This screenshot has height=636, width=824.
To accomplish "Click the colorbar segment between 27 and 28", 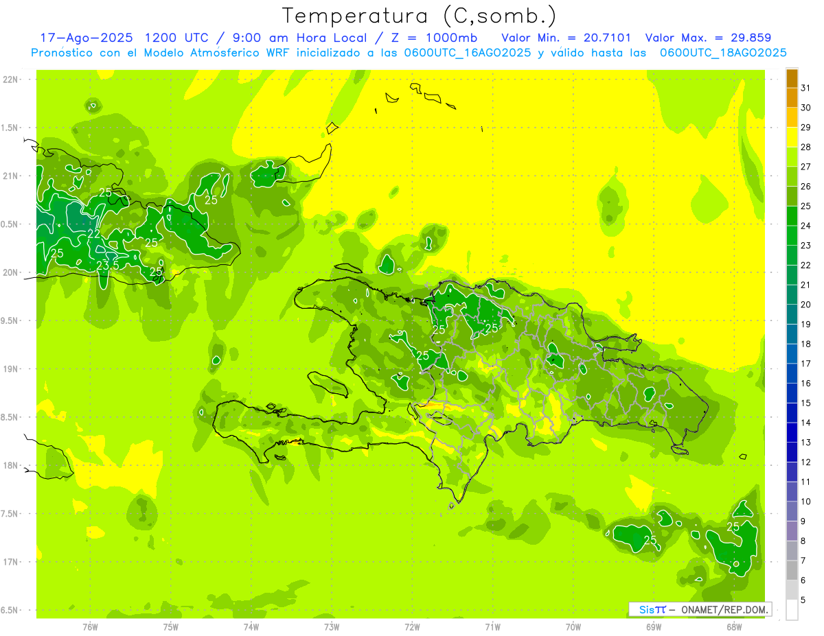I will click(792, 157).
